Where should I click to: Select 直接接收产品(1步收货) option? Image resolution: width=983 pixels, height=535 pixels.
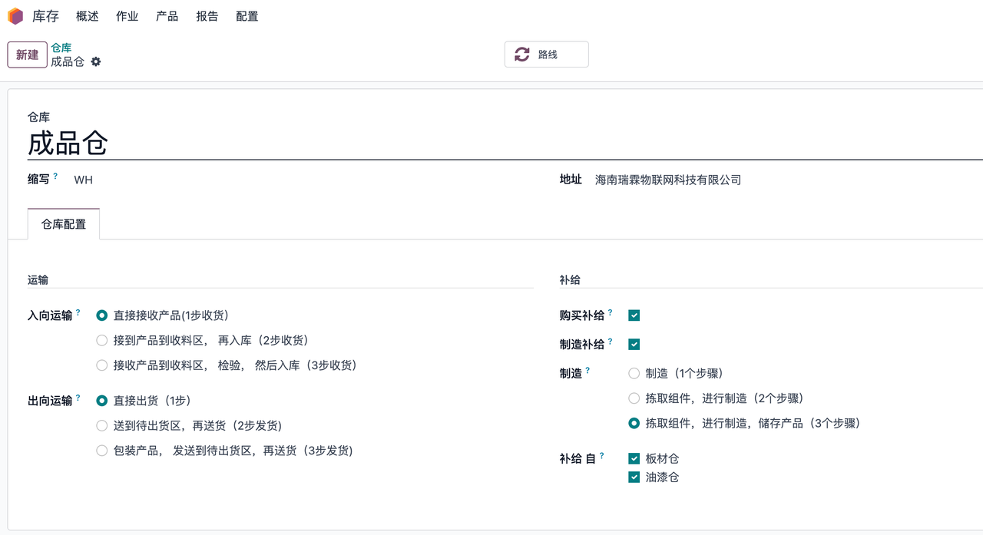click(x=102, y=315)
